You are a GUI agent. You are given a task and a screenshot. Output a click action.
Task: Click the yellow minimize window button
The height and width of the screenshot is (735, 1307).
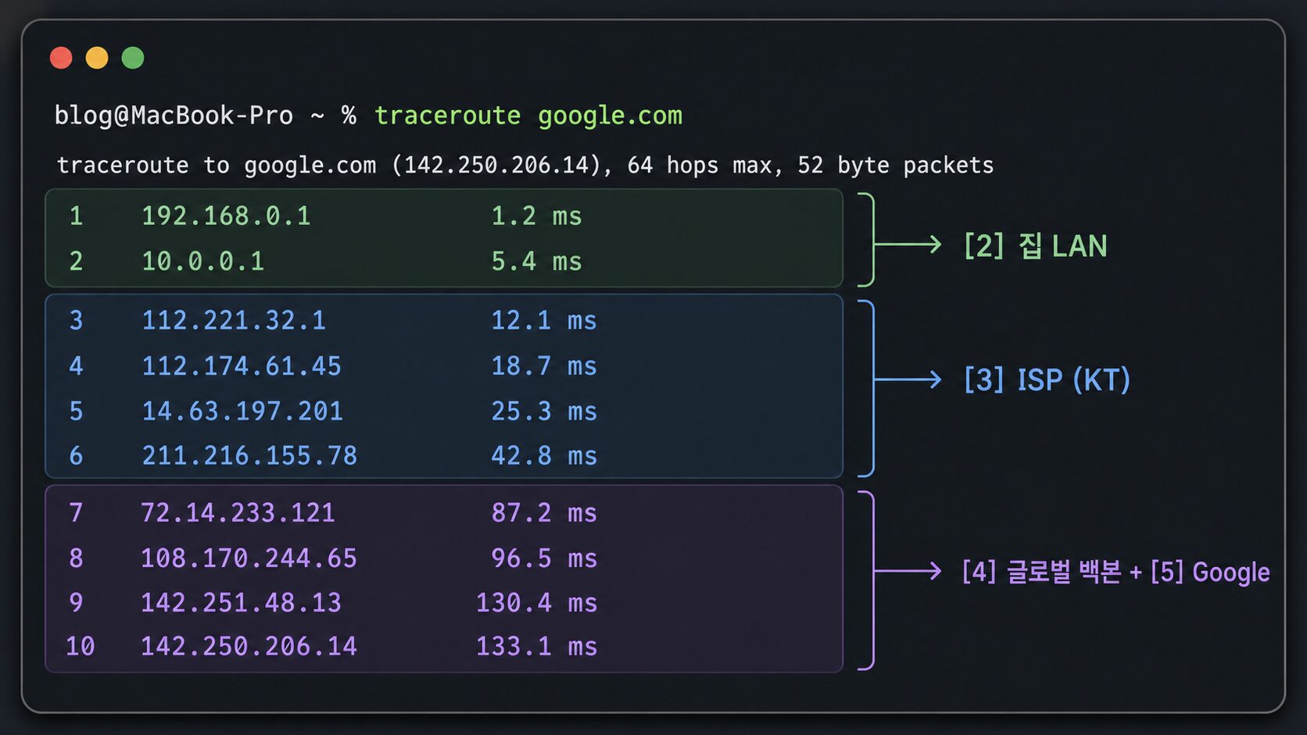pos(97,58)
